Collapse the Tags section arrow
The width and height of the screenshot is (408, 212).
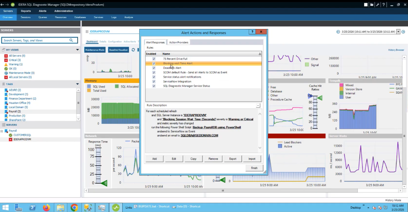pyautogui.click(x=77, y=84)
